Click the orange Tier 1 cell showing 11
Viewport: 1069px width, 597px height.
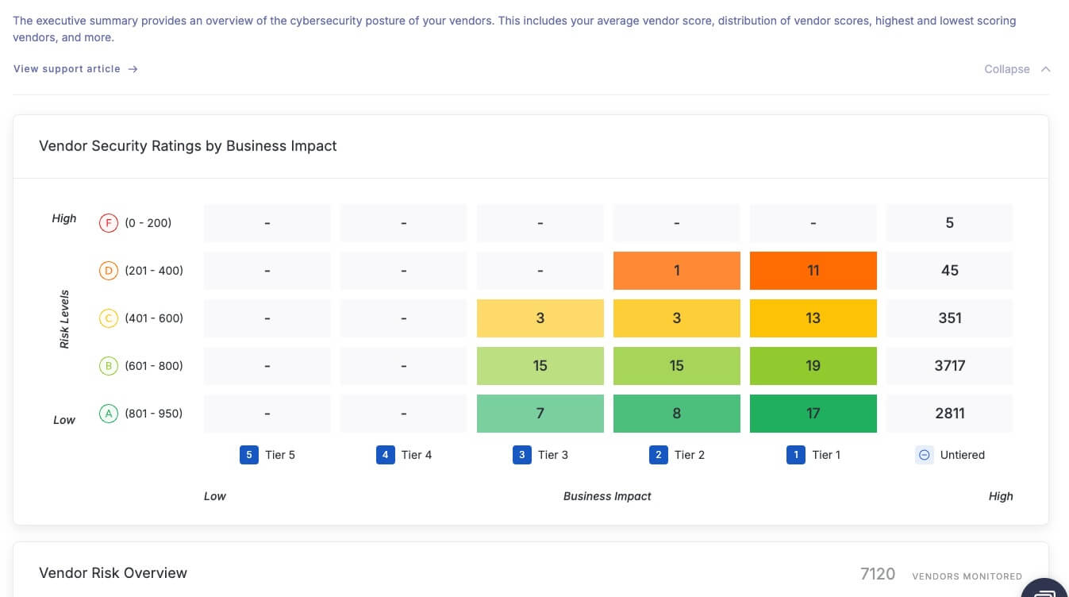click(x=813, y=270)
